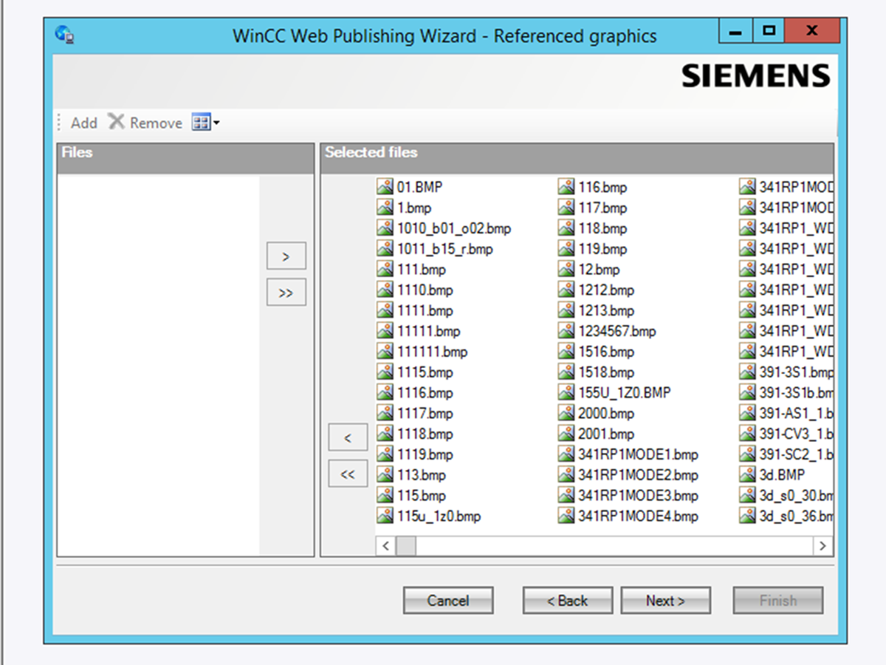Click the image icon for 111111.bmp
Image resolution: width=886 pixels, height=665 pixels.
[x=385, y=352]
